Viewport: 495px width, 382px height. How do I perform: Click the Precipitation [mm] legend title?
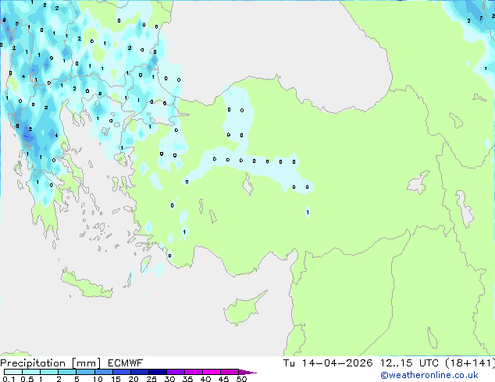pos(46,363)
